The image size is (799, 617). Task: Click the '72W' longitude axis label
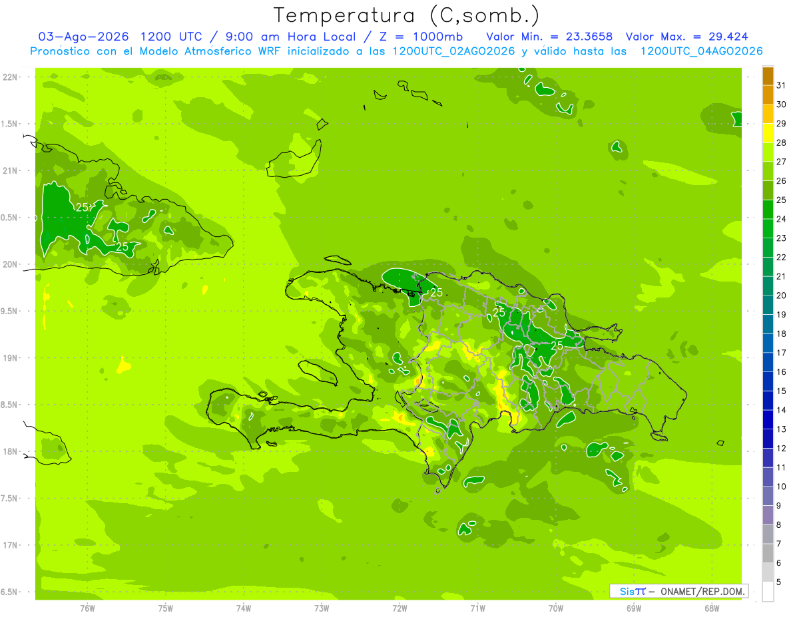(400, 608)
